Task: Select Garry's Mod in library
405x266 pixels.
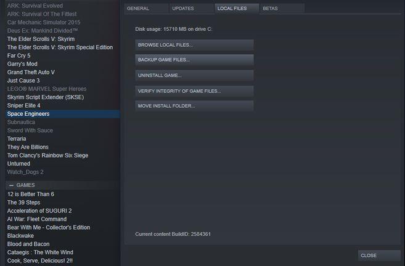Action: (22, 64)
